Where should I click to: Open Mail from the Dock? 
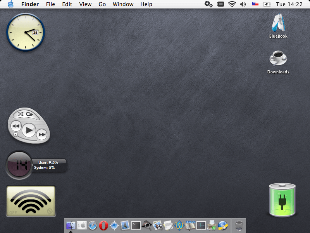tap(125, 225)
